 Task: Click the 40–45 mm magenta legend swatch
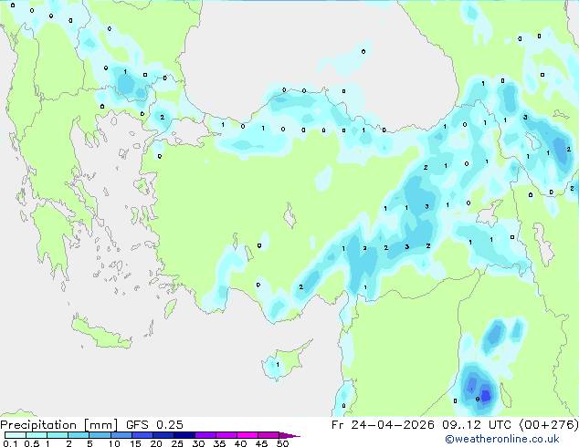[247, 435]
